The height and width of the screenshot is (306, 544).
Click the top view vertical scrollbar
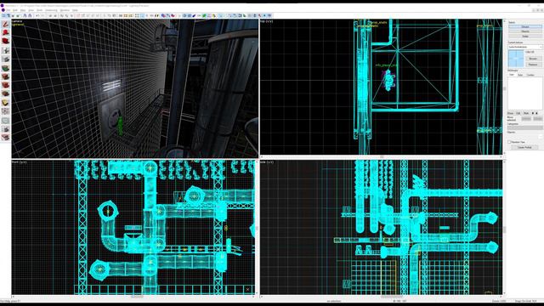[504, 87]
